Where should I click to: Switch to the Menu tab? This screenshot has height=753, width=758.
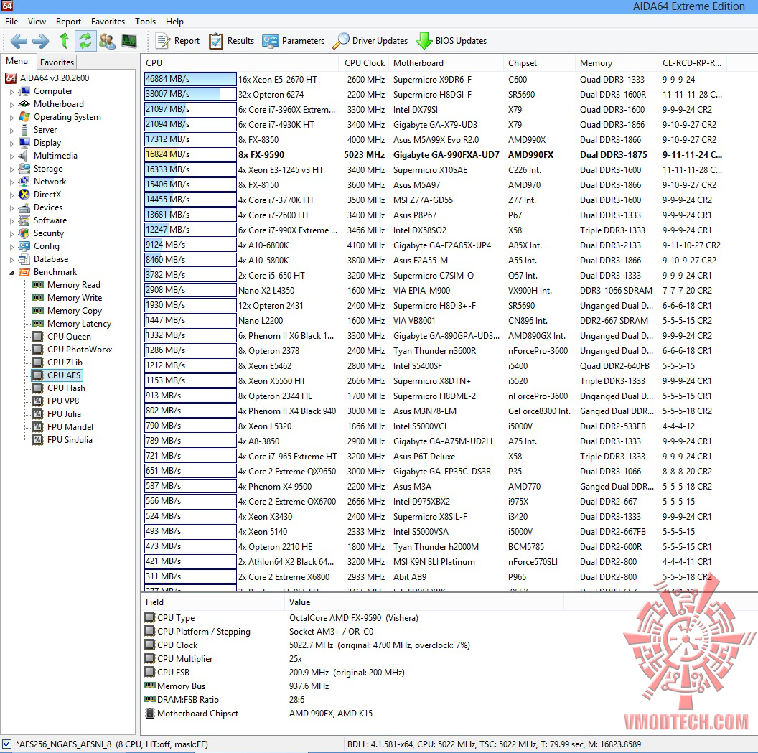point(17,62)
